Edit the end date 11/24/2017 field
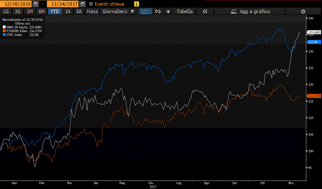This screenshot has width=322, height=189. tap(63, 4)
